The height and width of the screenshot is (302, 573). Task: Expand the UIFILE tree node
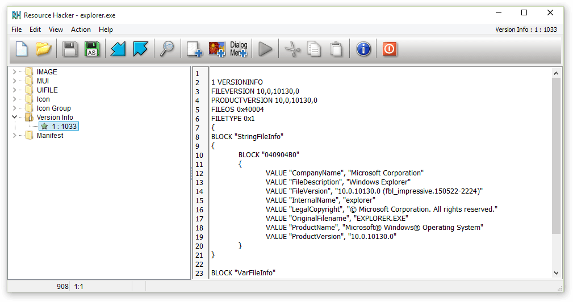point(15,90)
